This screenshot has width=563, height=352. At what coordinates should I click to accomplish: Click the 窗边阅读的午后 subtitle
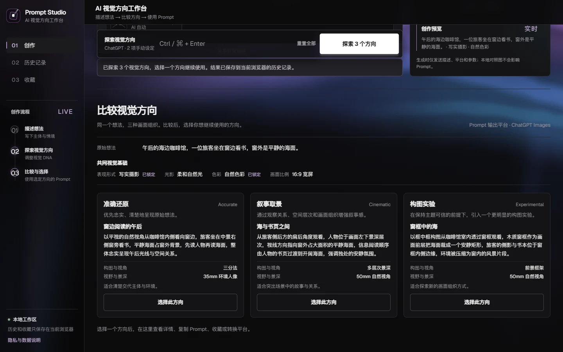click(123, 227)
